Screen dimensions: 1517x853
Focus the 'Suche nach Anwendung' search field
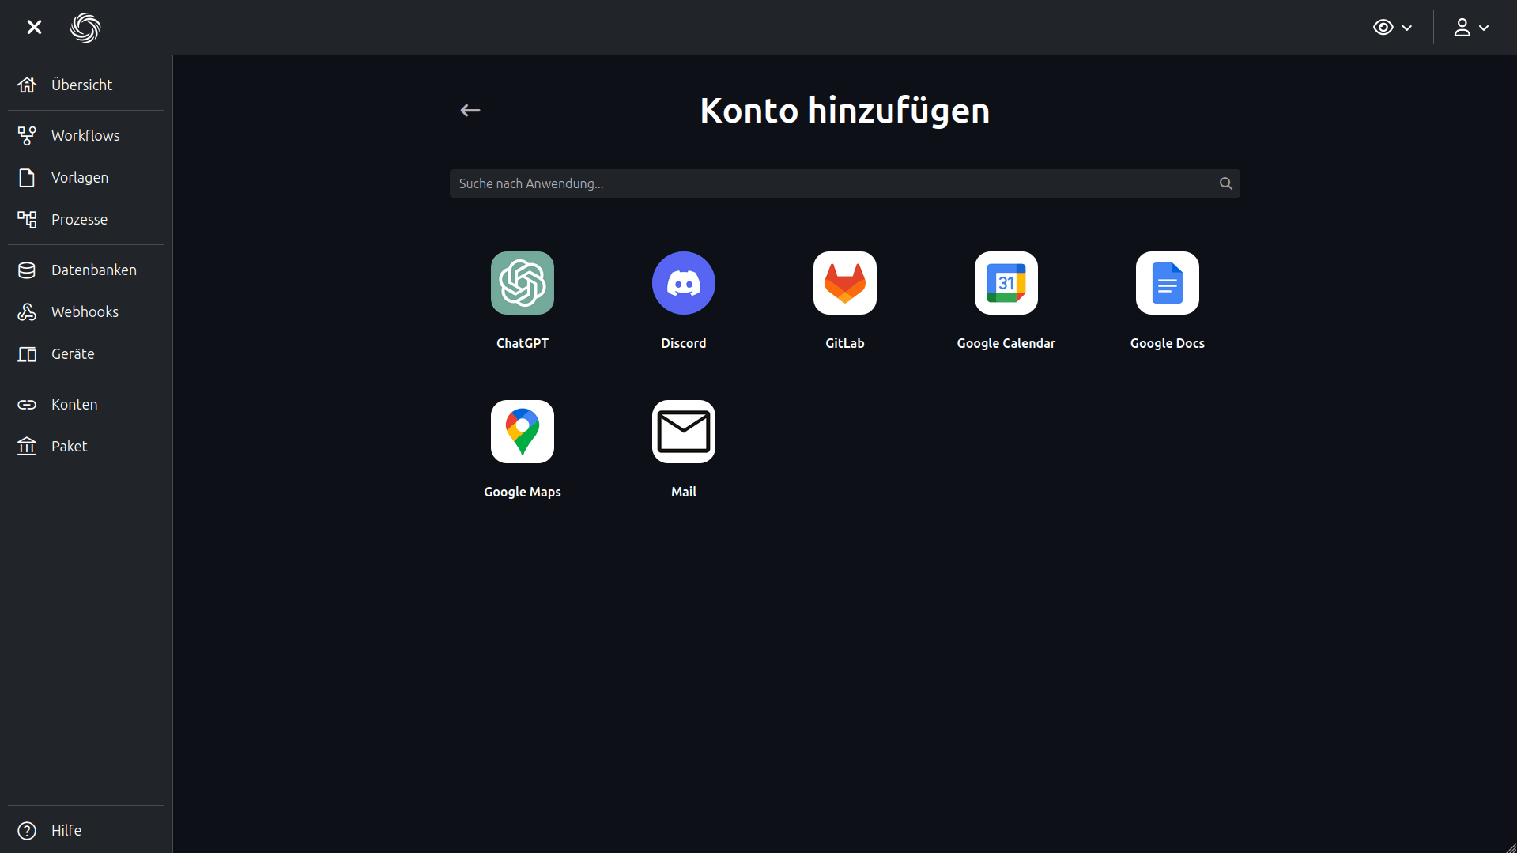830,183
